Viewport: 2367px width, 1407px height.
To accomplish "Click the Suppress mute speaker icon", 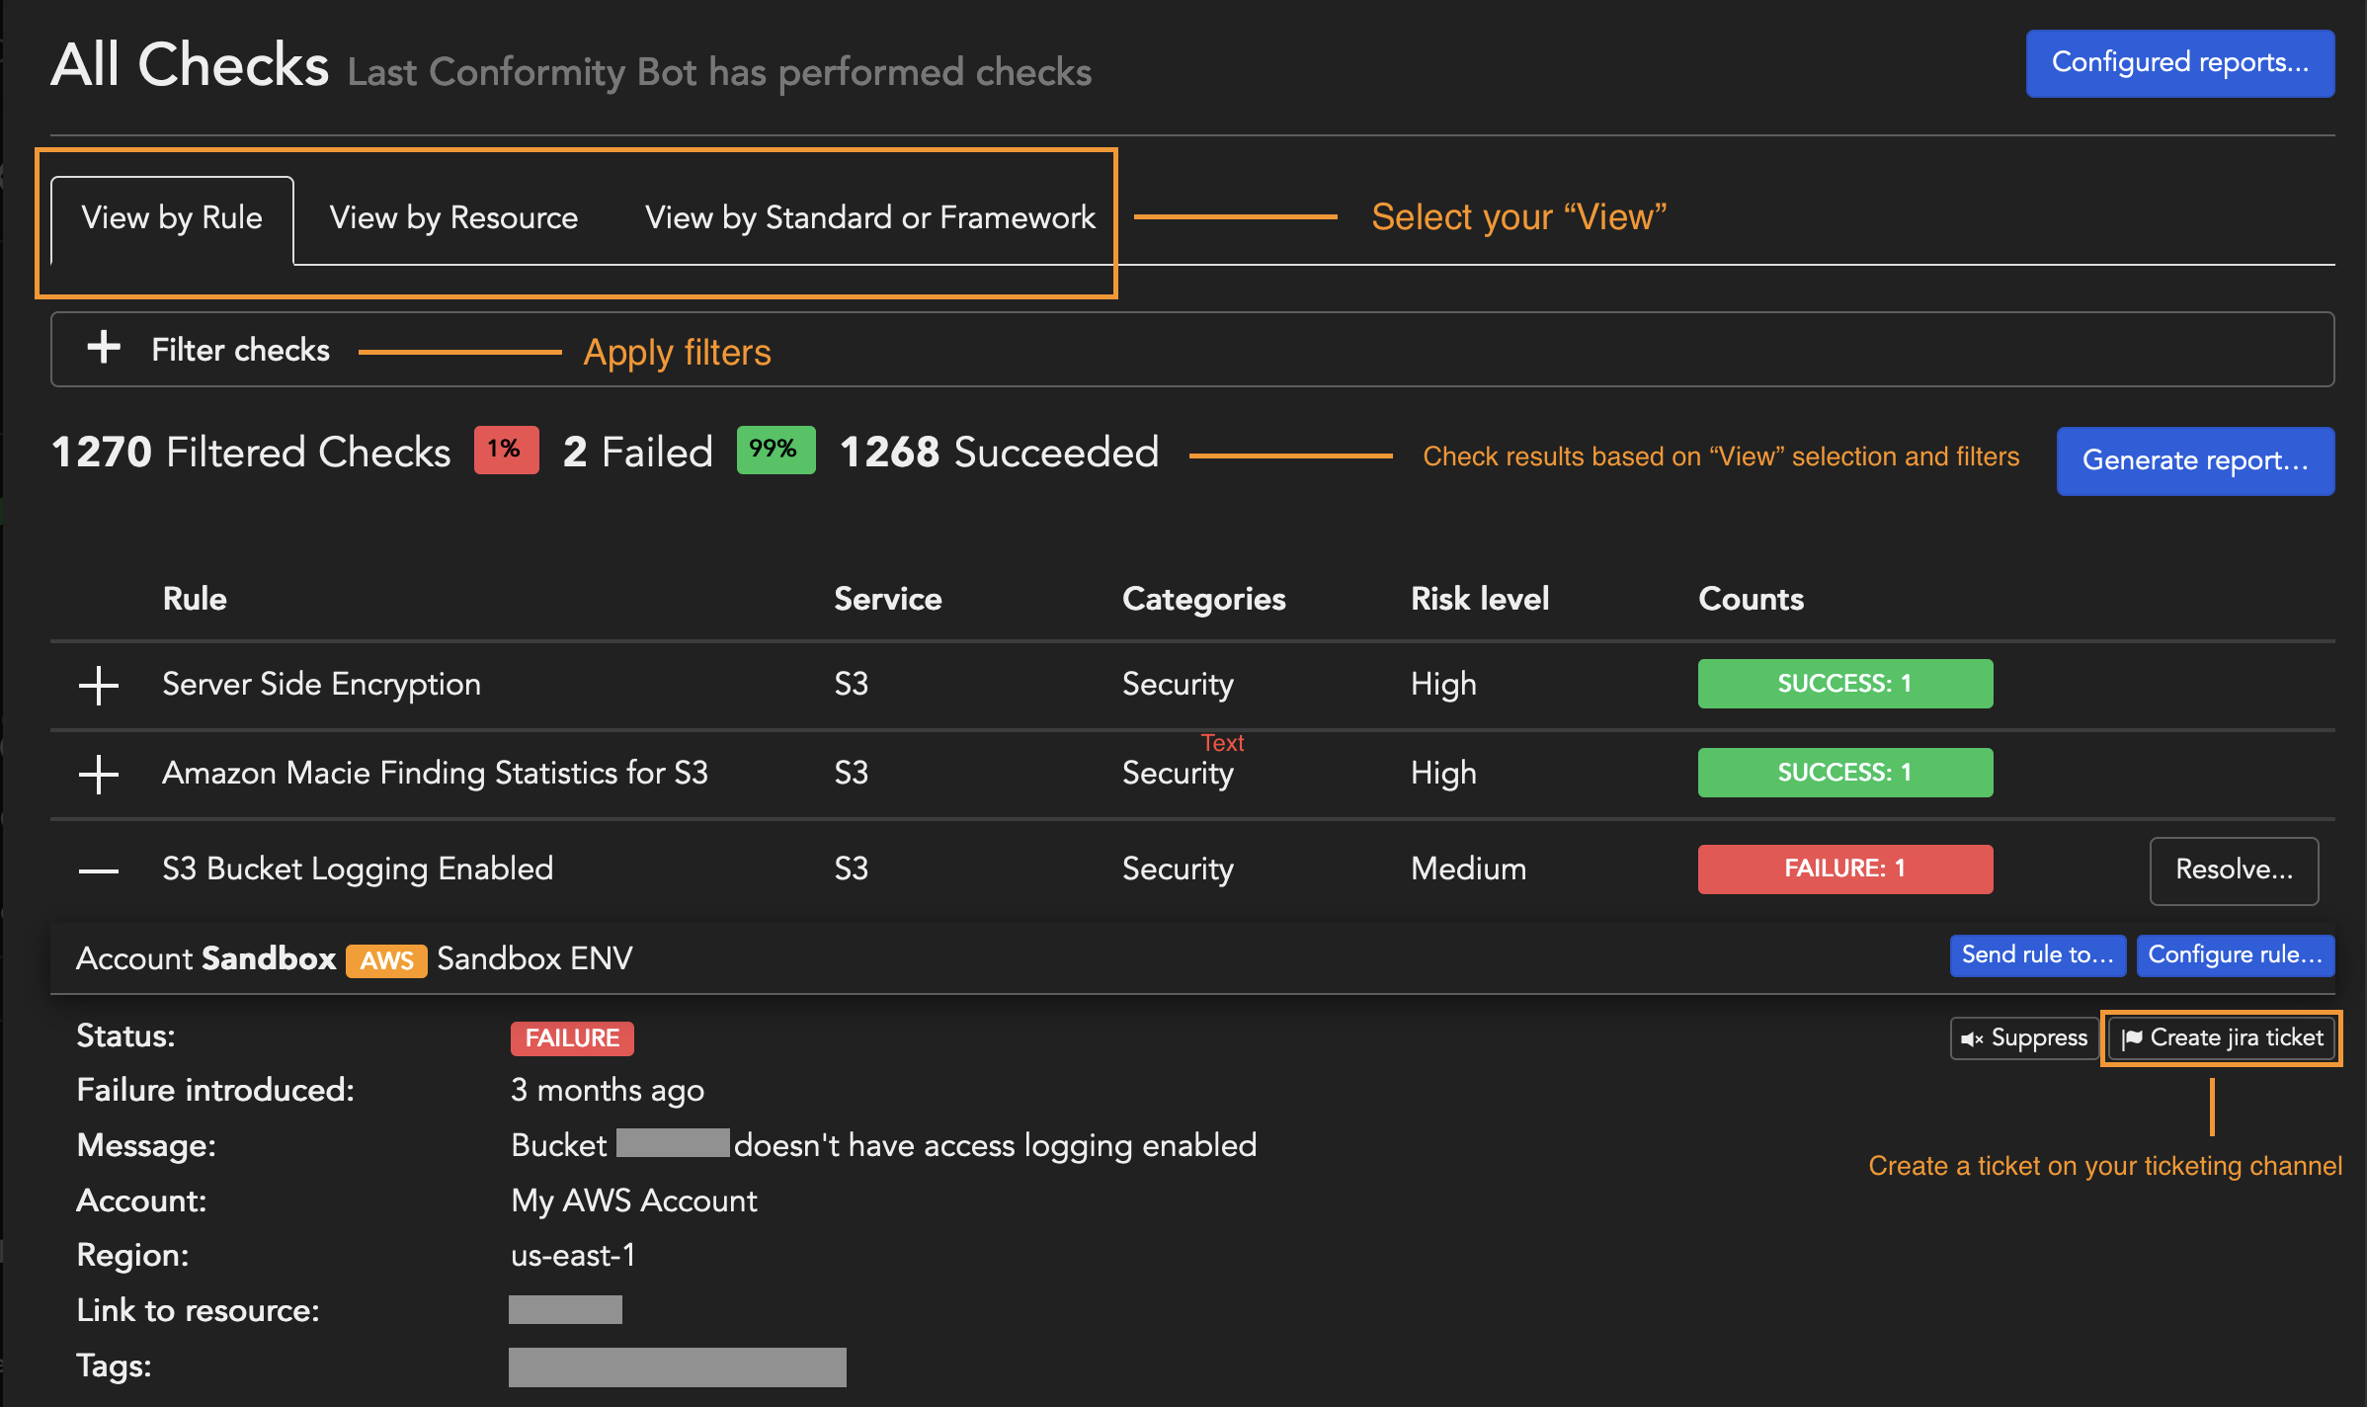I will (1972, 1038).
